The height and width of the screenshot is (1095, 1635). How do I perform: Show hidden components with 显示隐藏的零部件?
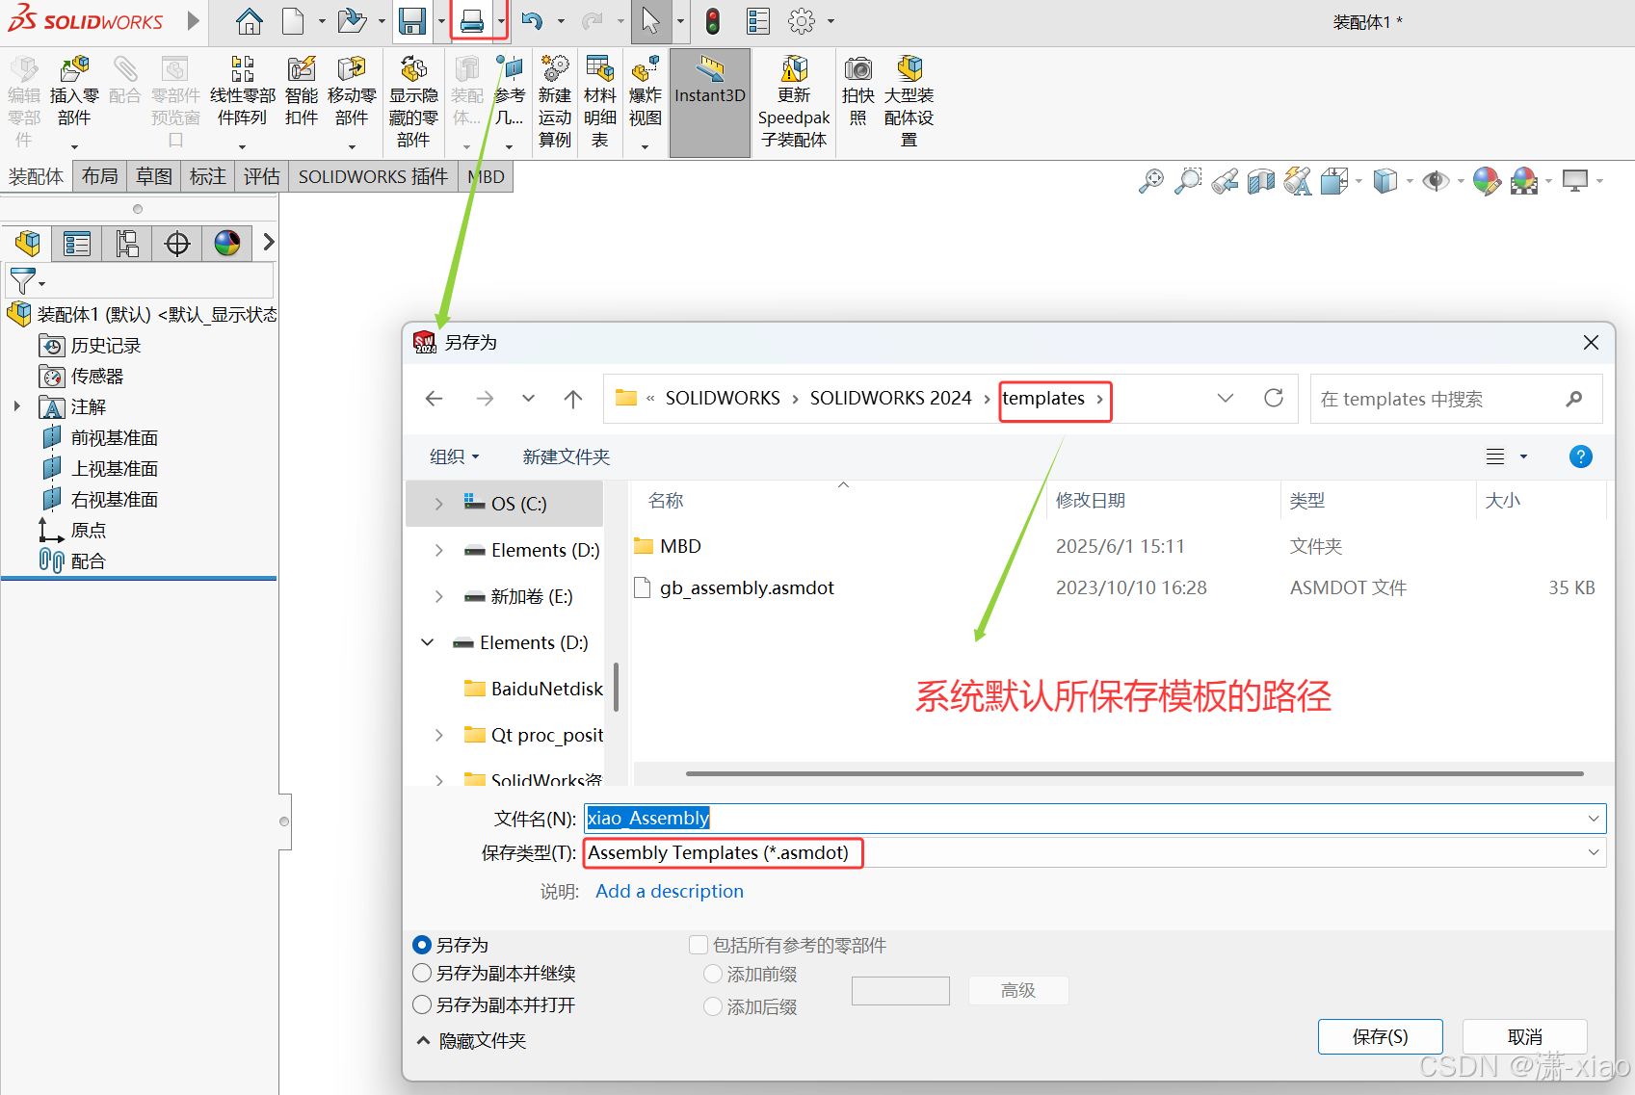pyautogui.click(x=413, y=102)
